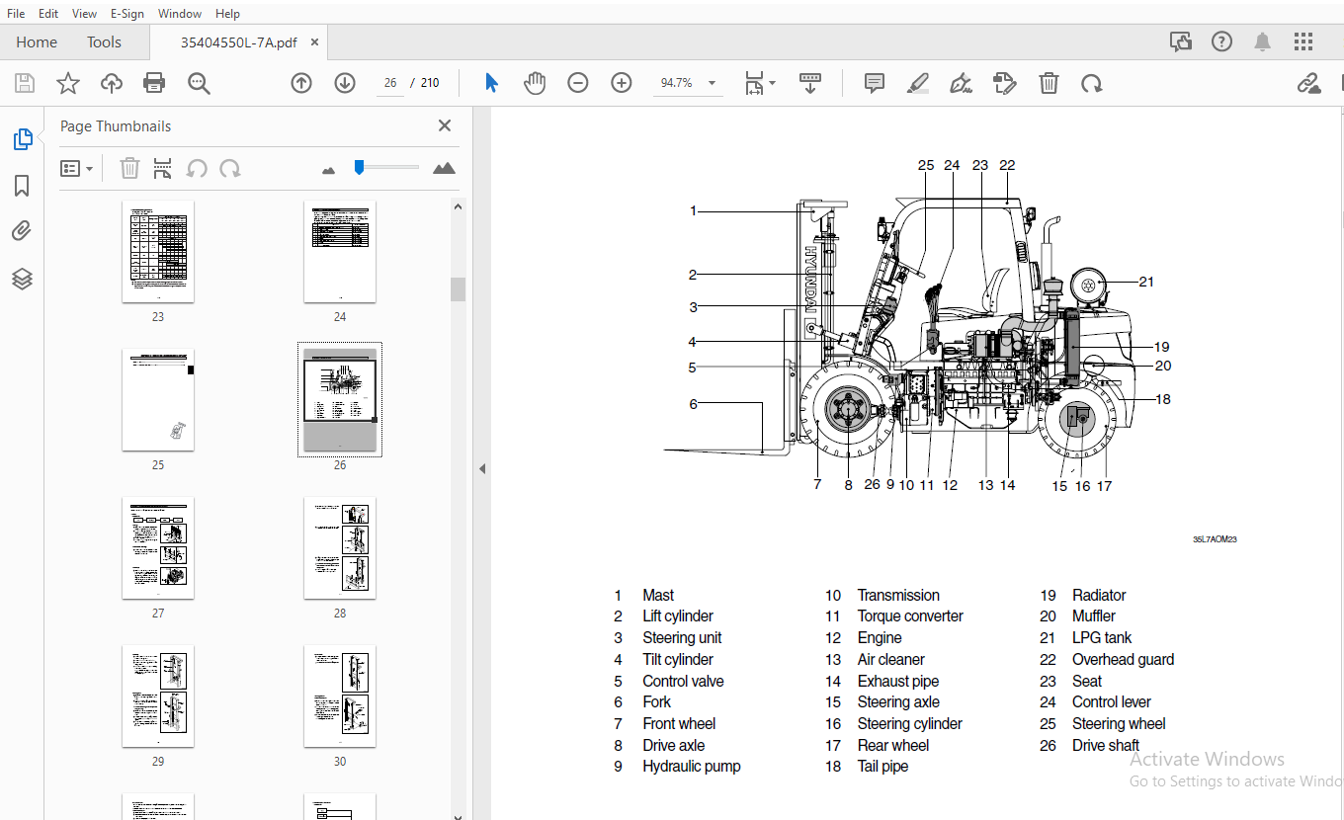The height and width of the screenshot is (820, 1344).
Task: Close the Page Thumbnails panel
Action: tap(445, 125)
